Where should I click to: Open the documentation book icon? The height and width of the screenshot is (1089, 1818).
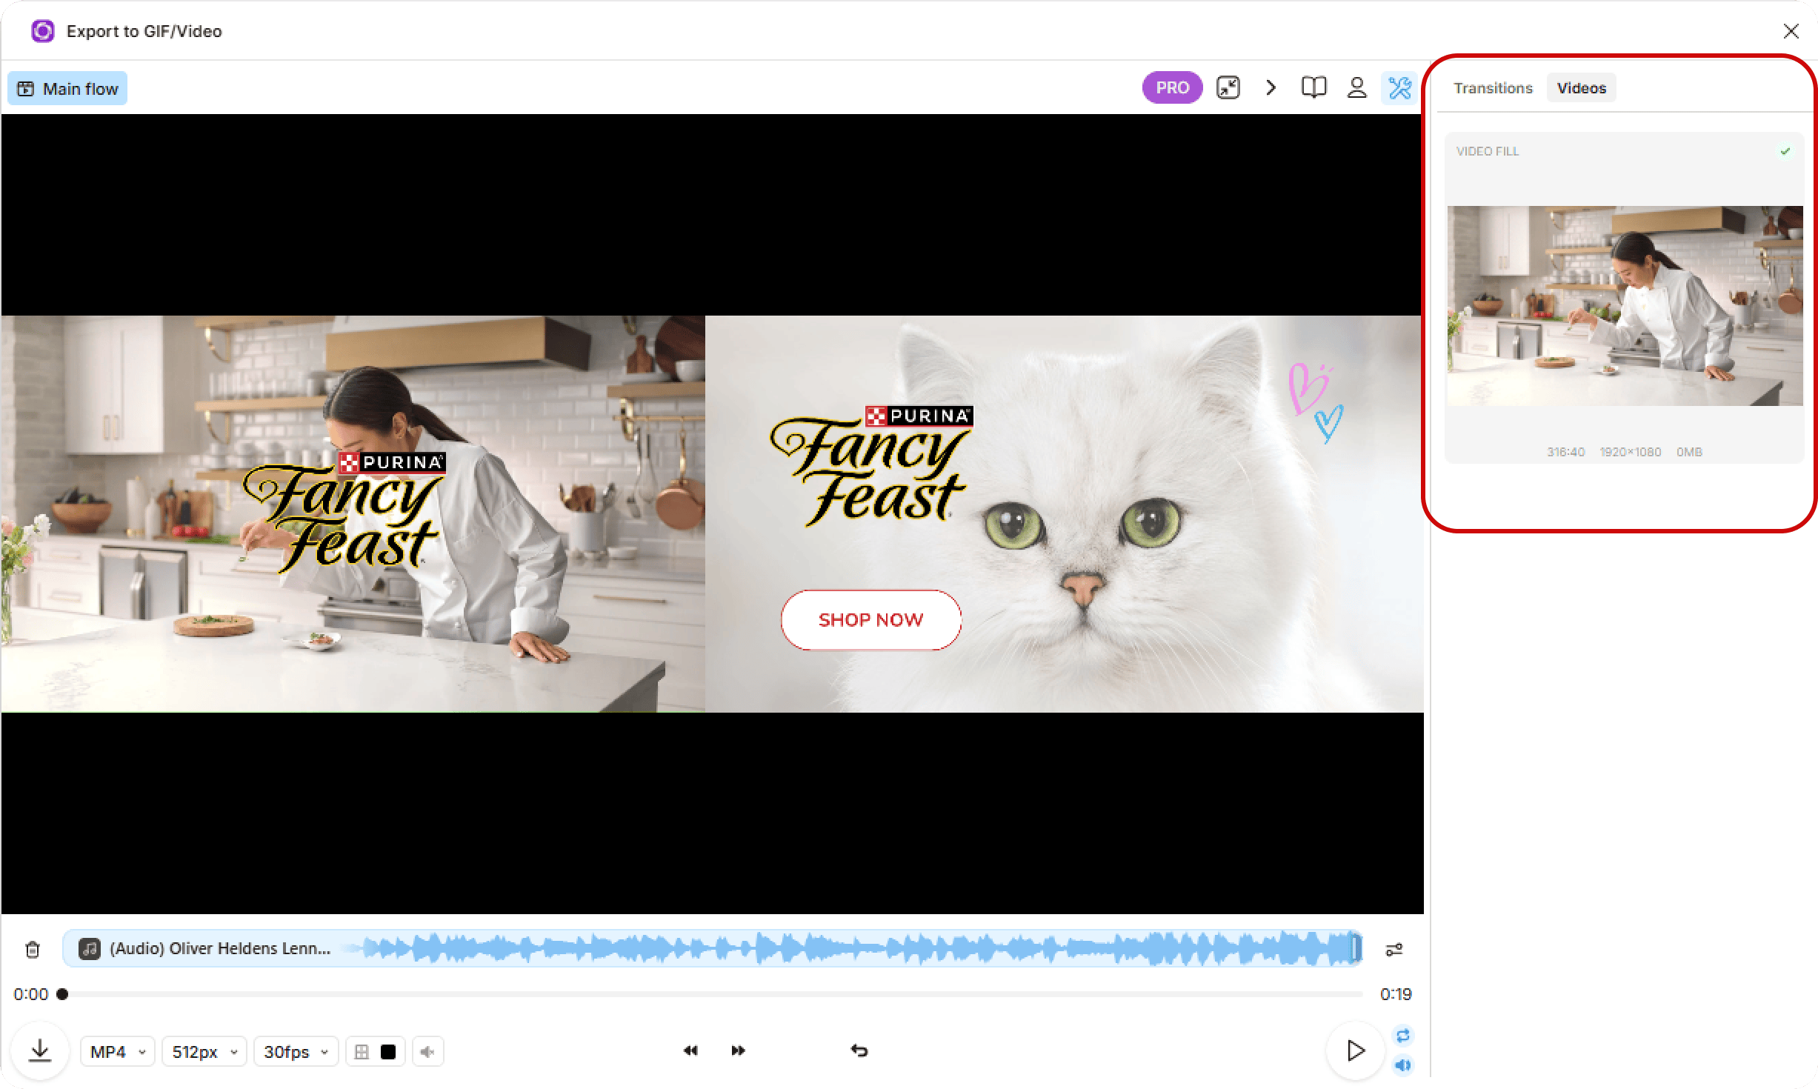click(1313, 88)
